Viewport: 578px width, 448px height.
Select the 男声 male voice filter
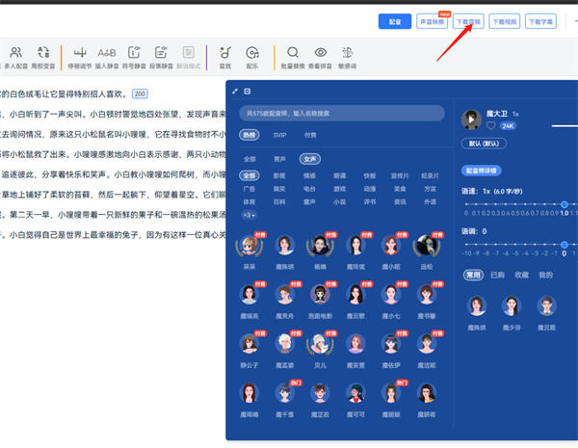click(x=277, y=158)
